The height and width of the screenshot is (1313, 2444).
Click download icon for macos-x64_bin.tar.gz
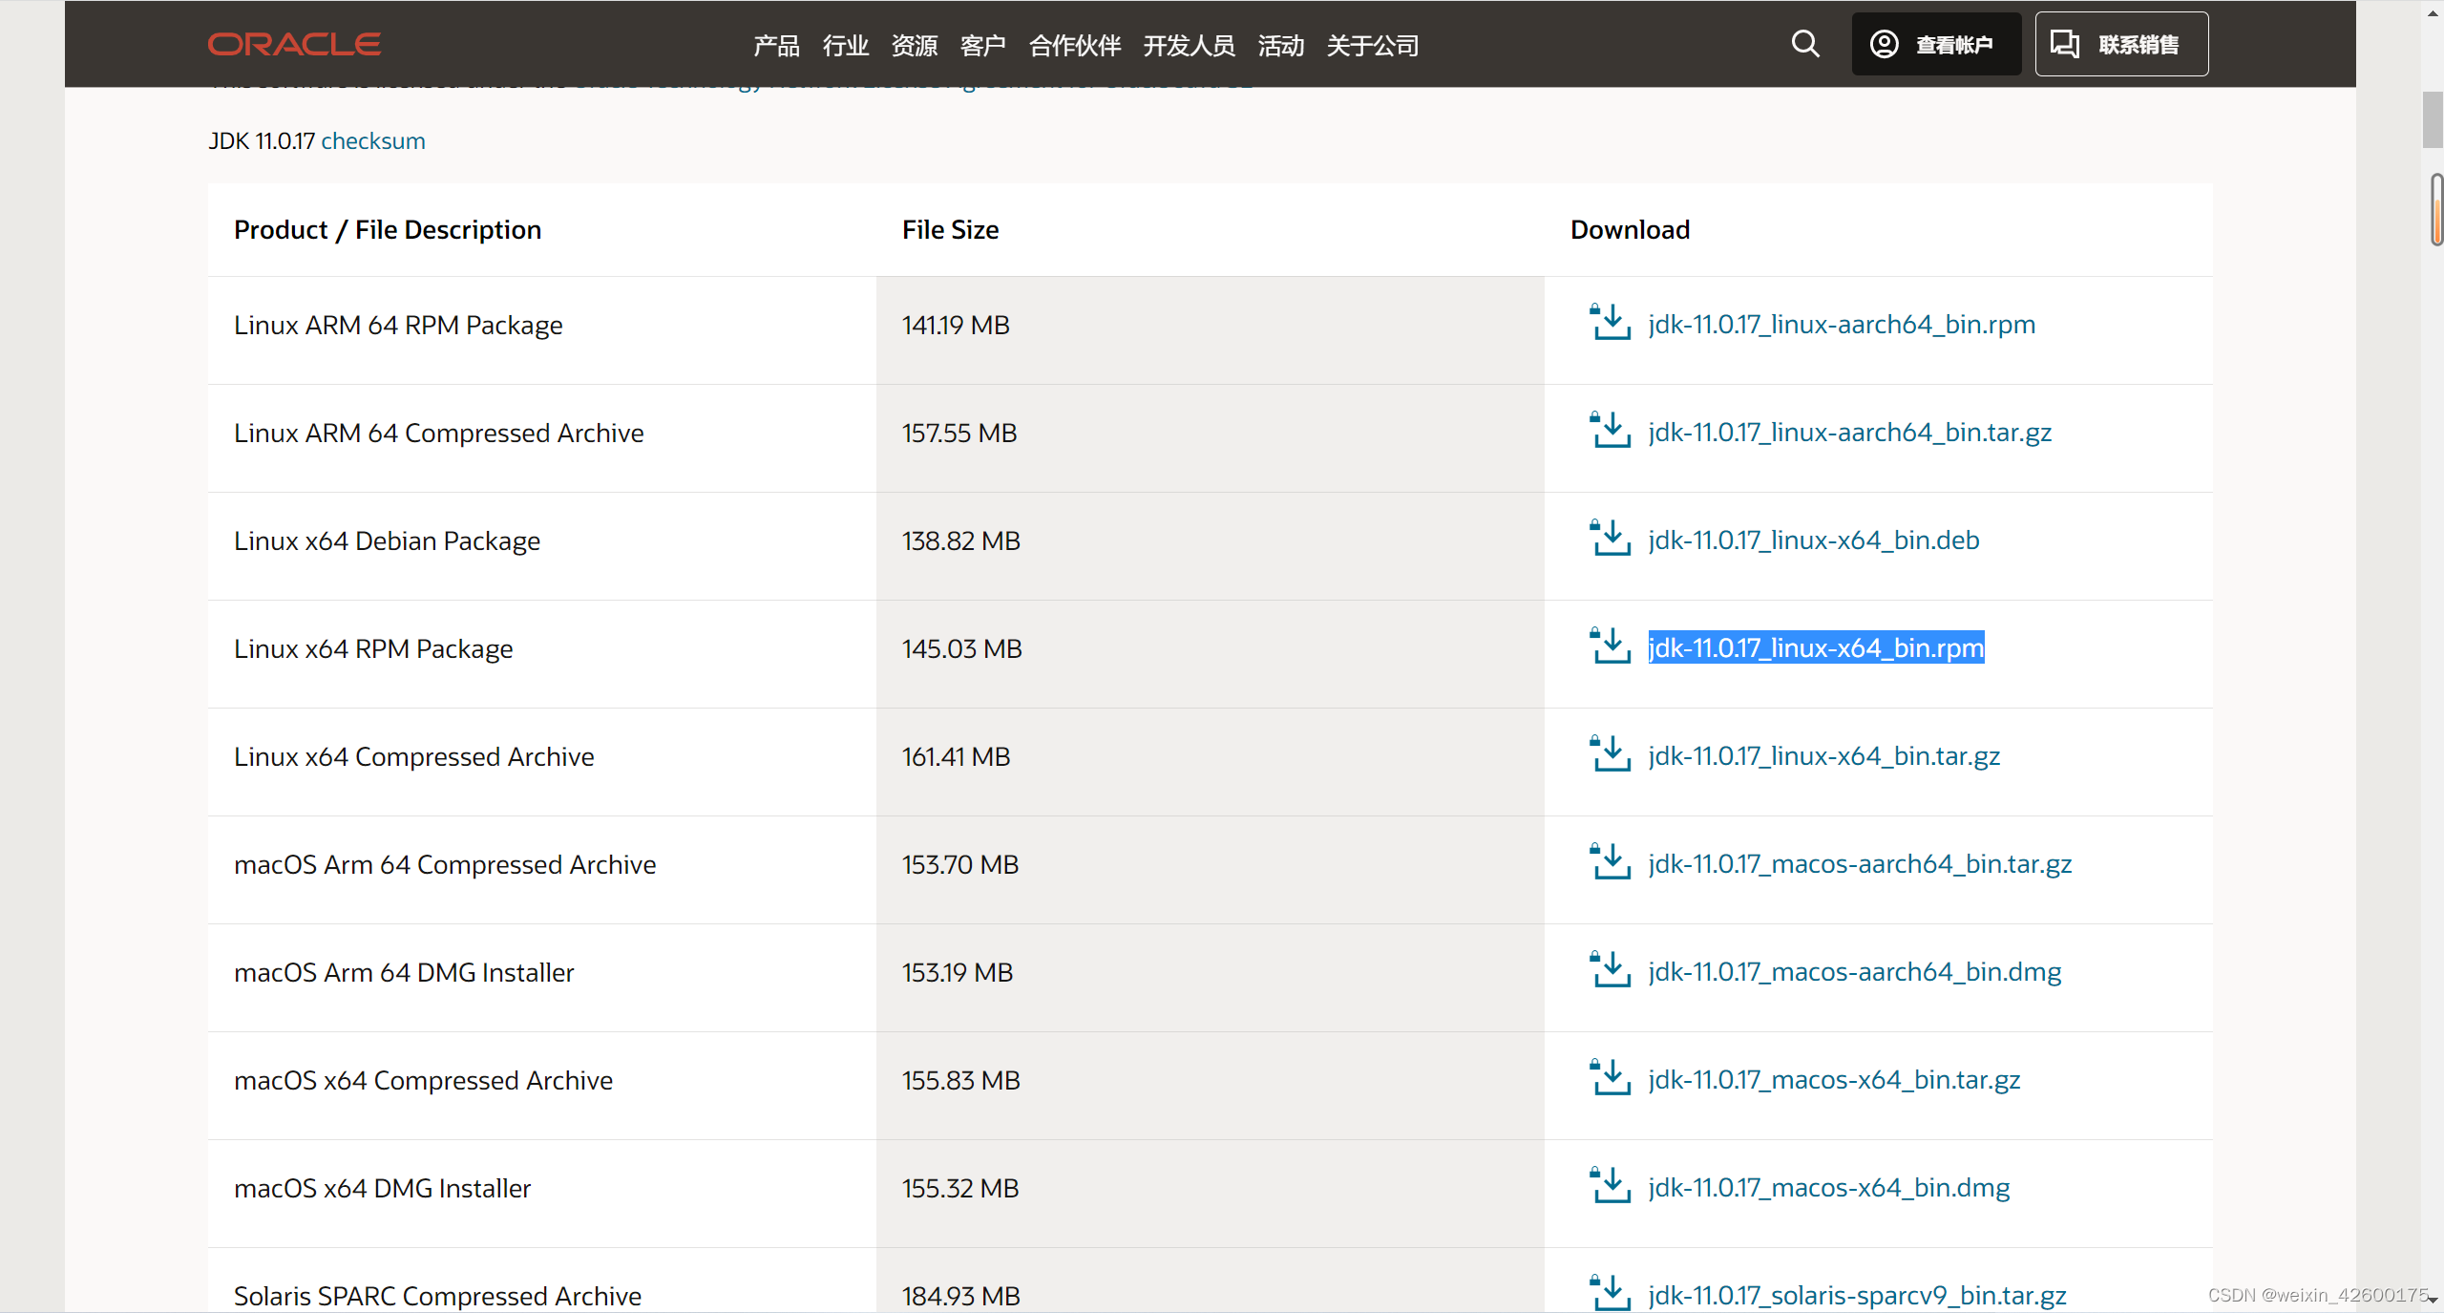tap(1610, 1078)
